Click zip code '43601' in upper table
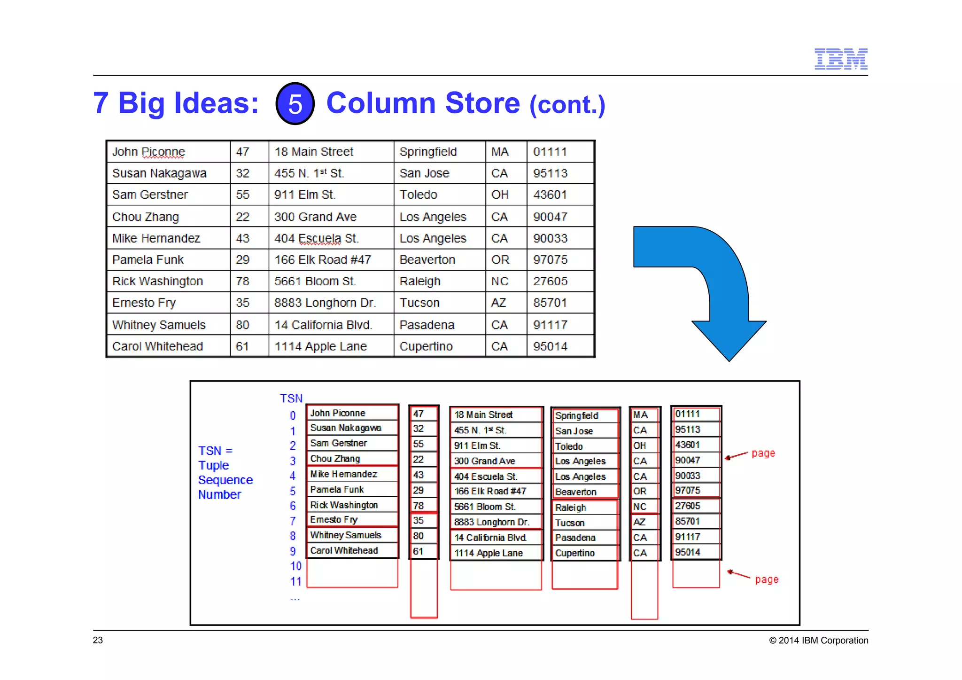 point(550,195)
